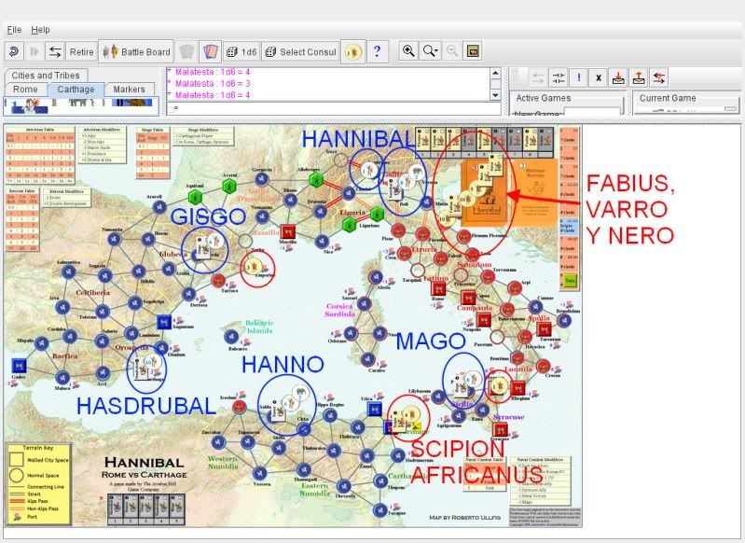This screenshot has height=543, width=745.
Task: Click the greyed server left-right arrows icon
Action: point(538,77)
